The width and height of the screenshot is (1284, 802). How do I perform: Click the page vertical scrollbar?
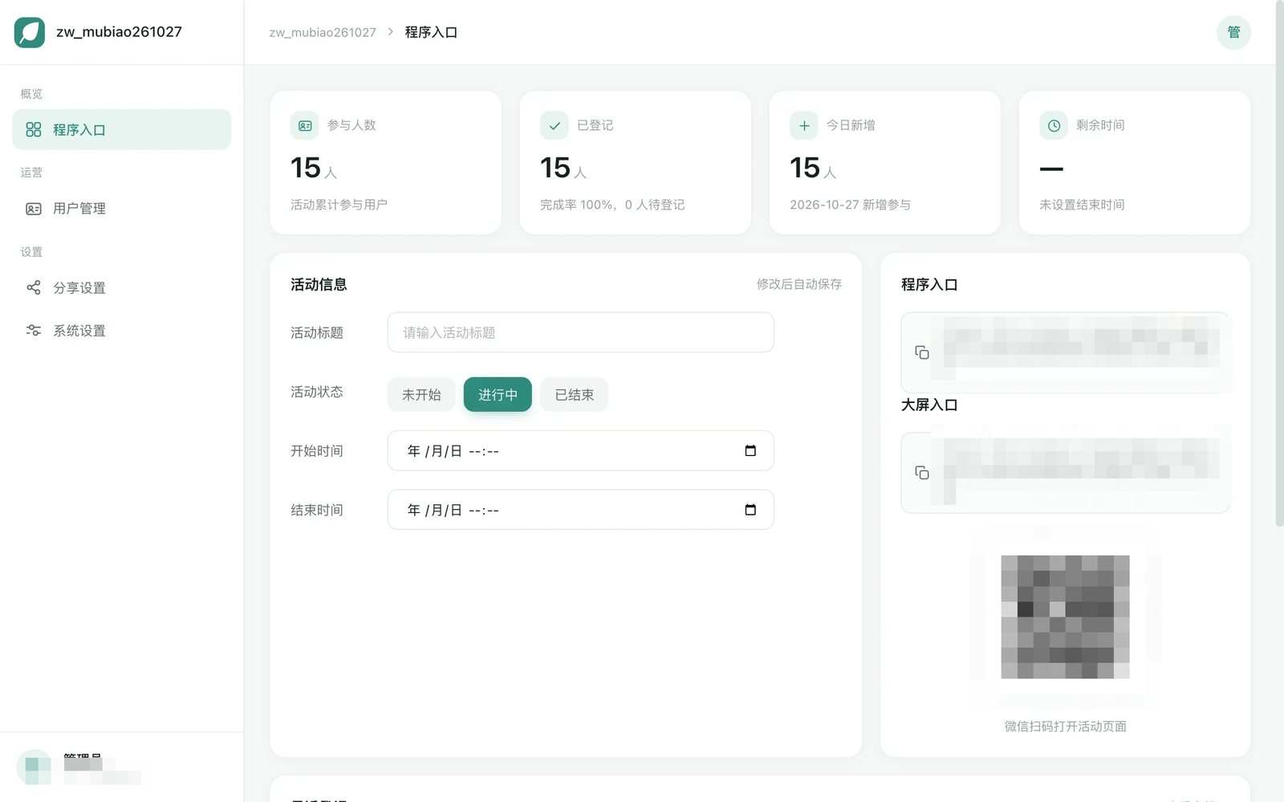tap(1279, 263)
